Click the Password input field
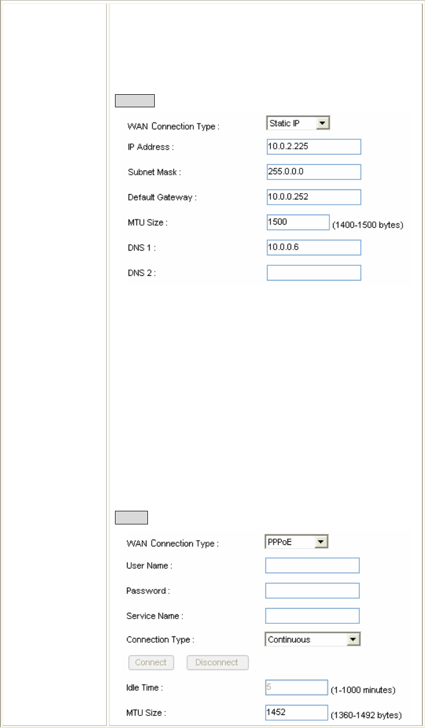Screen dimensions: 425x728 pos(312,590)
